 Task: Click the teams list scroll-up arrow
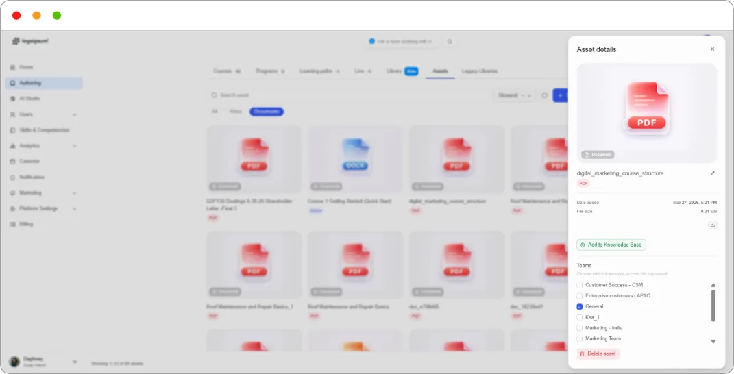pos(713,285)
